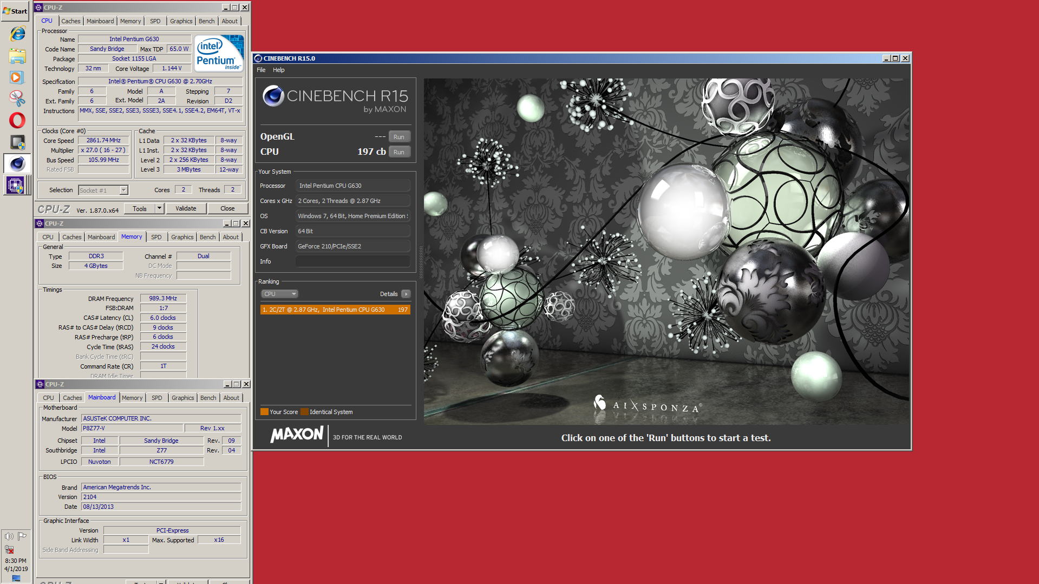Viewport: 1039px width, 584px height.
Task: Click the rendered spheres scene image
Action: 666,252
